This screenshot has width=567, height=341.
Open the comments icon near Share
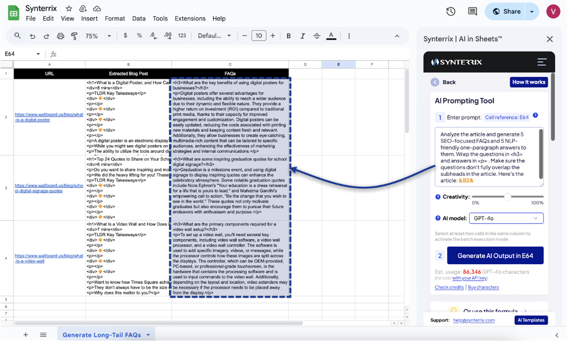point(472,12)
